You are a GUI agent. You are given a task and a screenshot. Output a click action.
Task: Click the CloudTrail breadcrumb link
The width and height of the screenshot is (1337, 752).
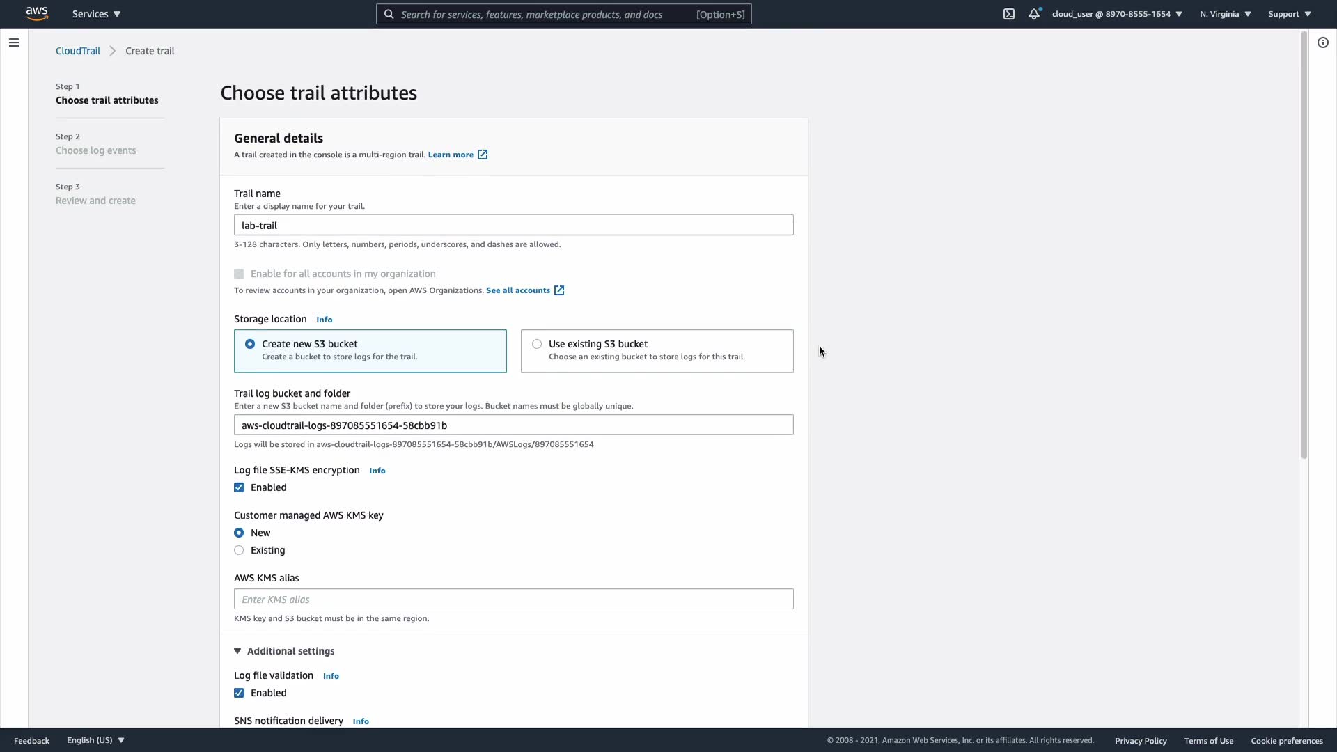pyautogui.click(x=78, y=51)
